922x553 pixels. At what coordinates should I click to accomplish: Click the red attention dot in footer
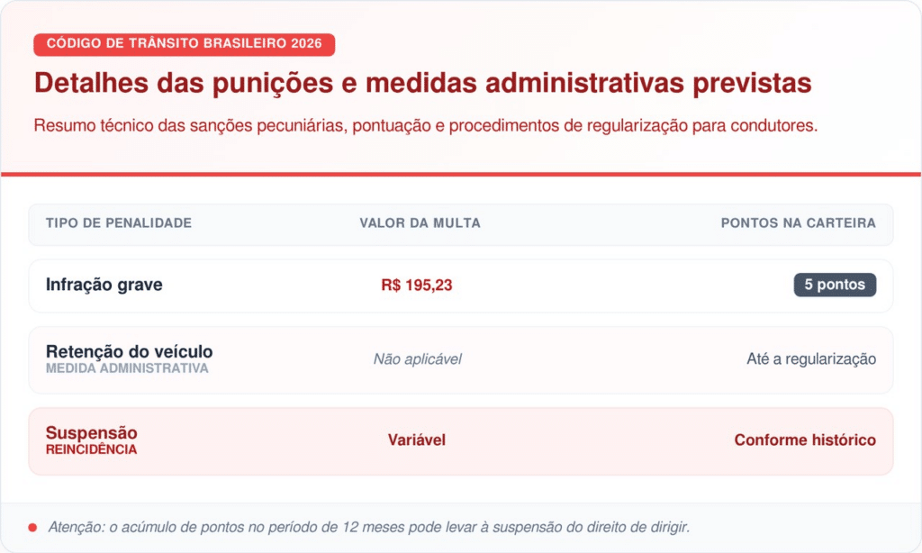[32, 527]
